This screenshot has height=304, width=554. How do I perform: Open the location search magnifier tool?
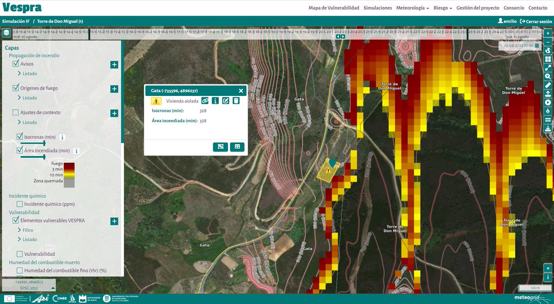[x=548, y=76]
